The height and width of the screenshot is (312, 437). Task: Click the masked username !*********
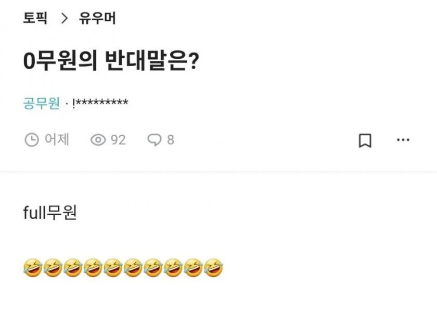(x=100, y=103)
